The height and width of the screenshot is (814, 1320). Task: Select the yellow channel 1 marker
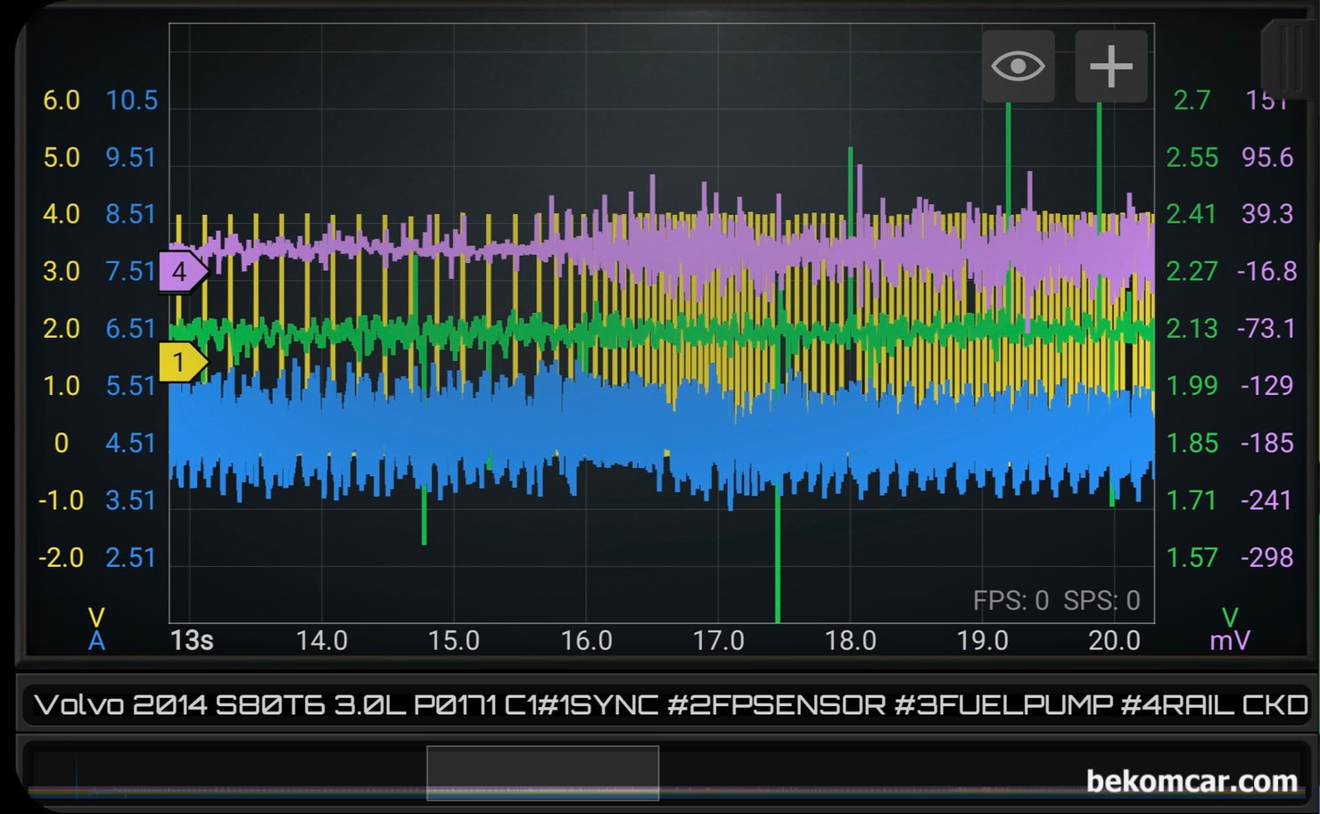click(183, 363)
